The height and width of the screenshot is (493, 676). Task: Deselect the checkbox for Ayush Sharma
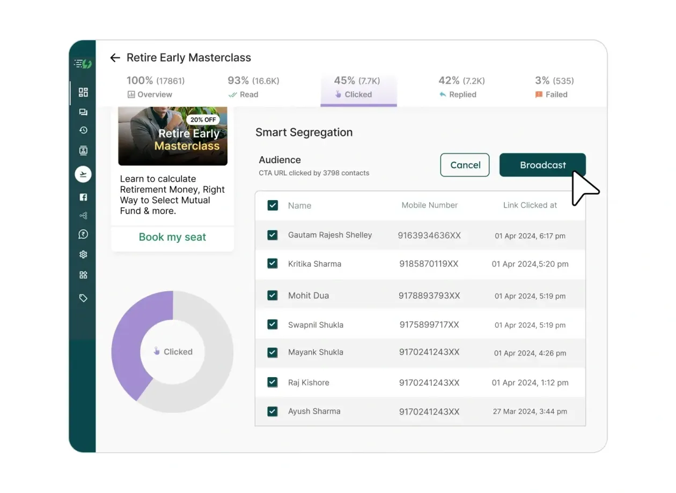click(x=273, y=411)
